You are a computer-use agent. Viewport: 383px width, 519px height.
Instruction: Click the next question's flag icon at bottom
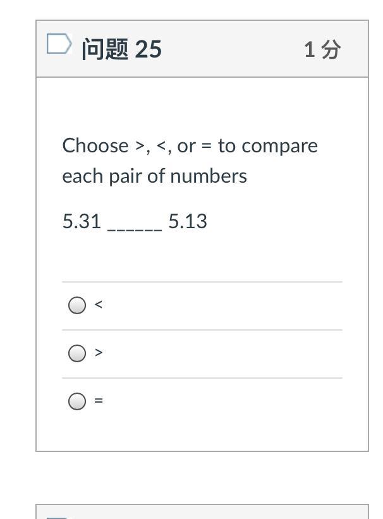pos(58,516)
